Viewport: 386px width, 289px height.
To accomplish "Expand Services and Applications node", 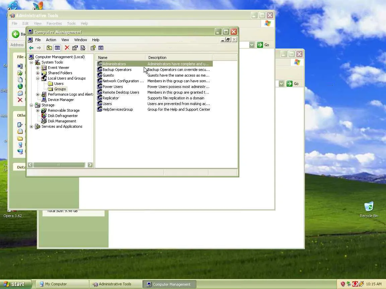I will coord(31,126).
